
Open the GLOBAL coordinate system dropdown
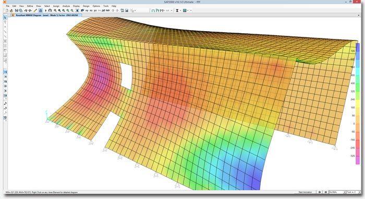pyautogui.click(x=337, y=192)
